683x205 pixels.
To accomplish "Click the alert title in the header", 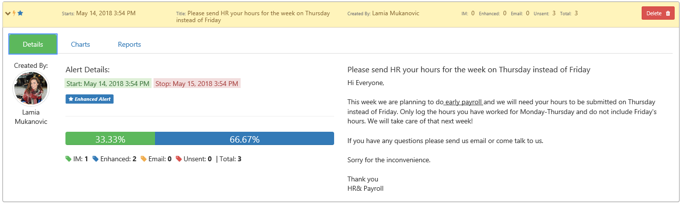I will (x=259, y=17).
